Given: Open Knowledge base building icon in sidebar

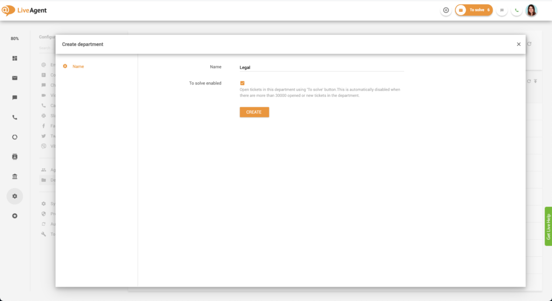Looking at the screenshot, I should coord(15,177).
